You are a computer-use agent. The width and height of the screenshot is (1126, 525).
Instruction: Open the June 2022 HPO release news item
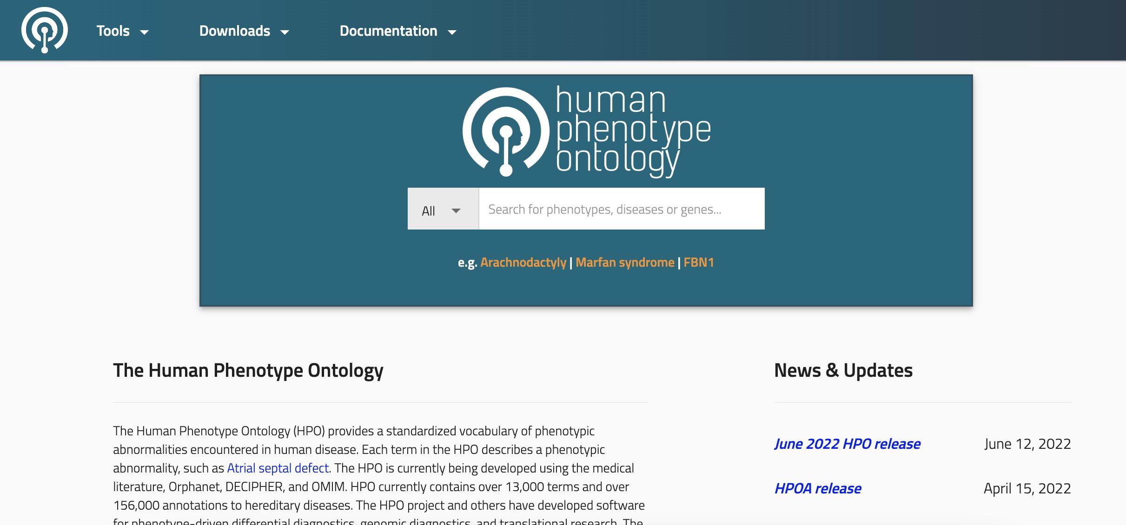tap(847, 444)
